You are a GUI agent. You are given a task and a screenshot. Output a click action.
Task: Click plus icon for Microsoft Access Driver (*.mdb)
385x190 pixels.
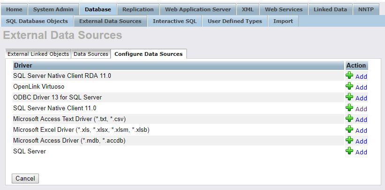(349, 140)
